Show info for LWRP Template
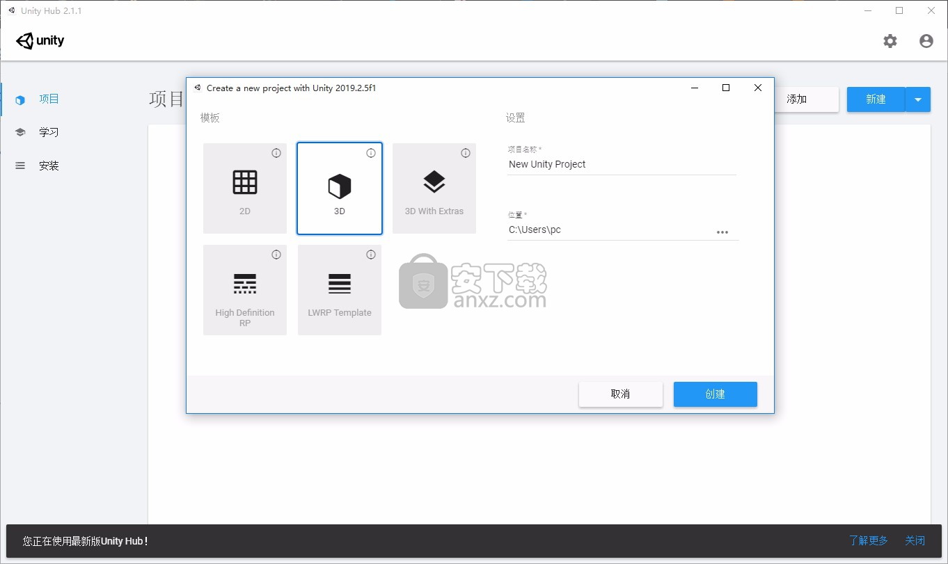 [x=371, y=255]
